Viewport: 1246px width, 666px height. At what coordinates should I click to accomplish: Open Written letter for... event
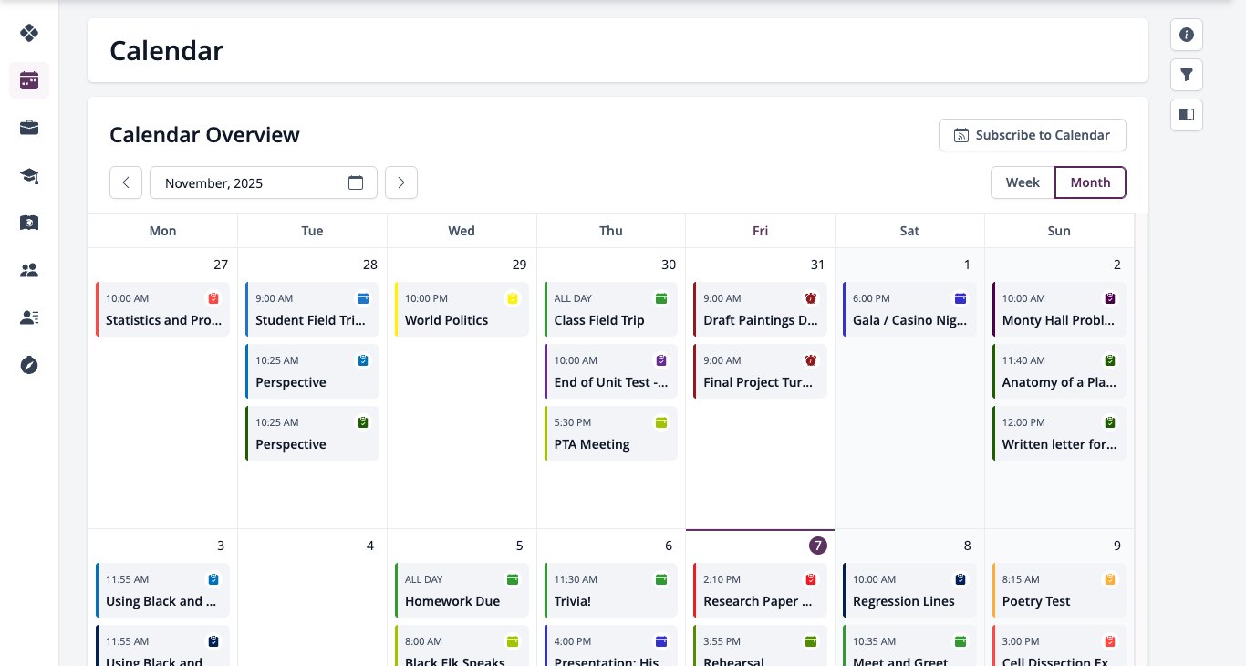click(1059, 433)
